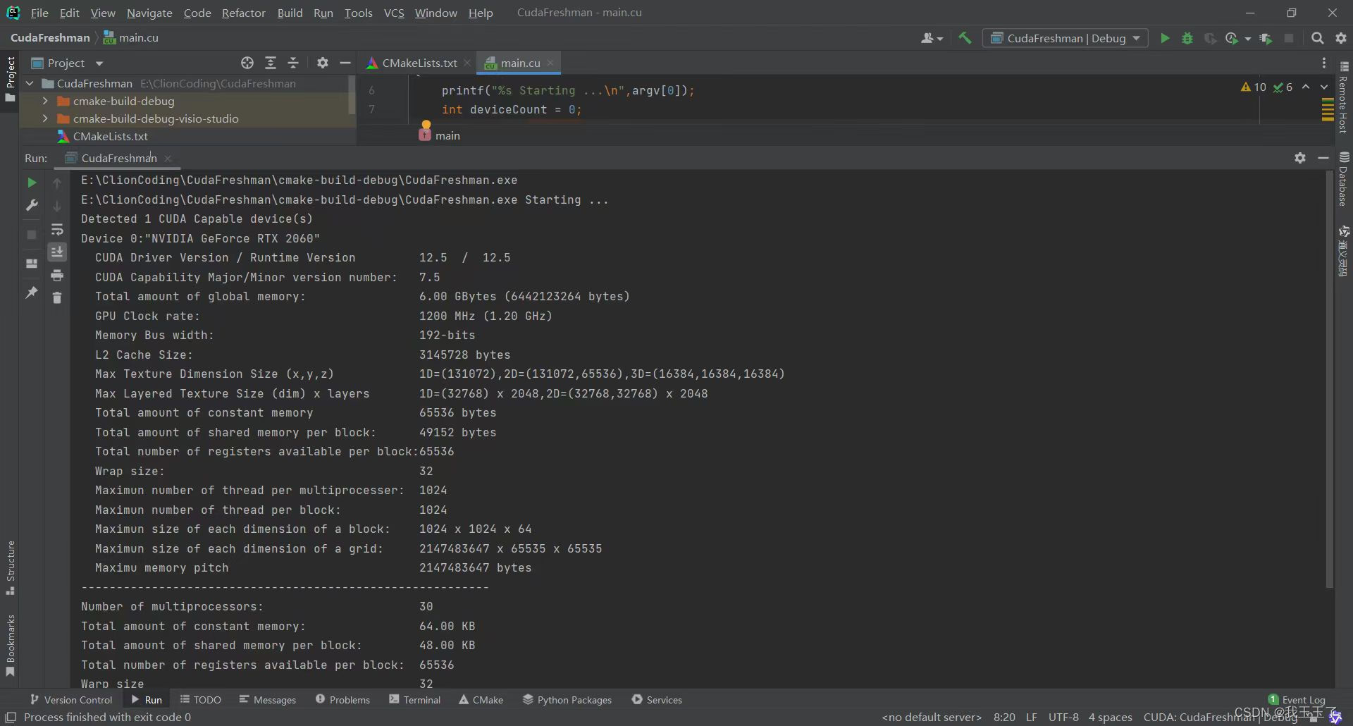Hide the Project panel with minus icon
The width and height of the screenshot is (1353, 726).
345,63
